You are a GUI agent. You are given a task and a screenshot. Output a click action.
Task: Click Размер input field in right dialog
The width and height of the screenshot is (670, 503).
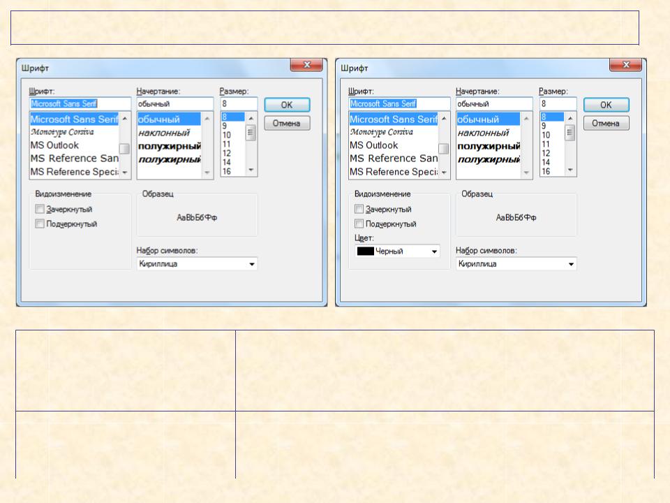coord(558,103)
